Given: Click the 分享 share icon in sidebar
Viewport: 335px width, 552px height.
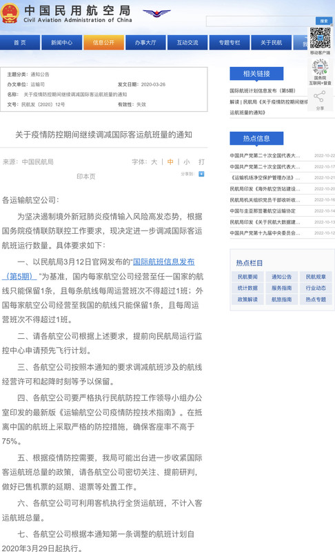Looking at the screenshot, I should (x=320, y=96).
